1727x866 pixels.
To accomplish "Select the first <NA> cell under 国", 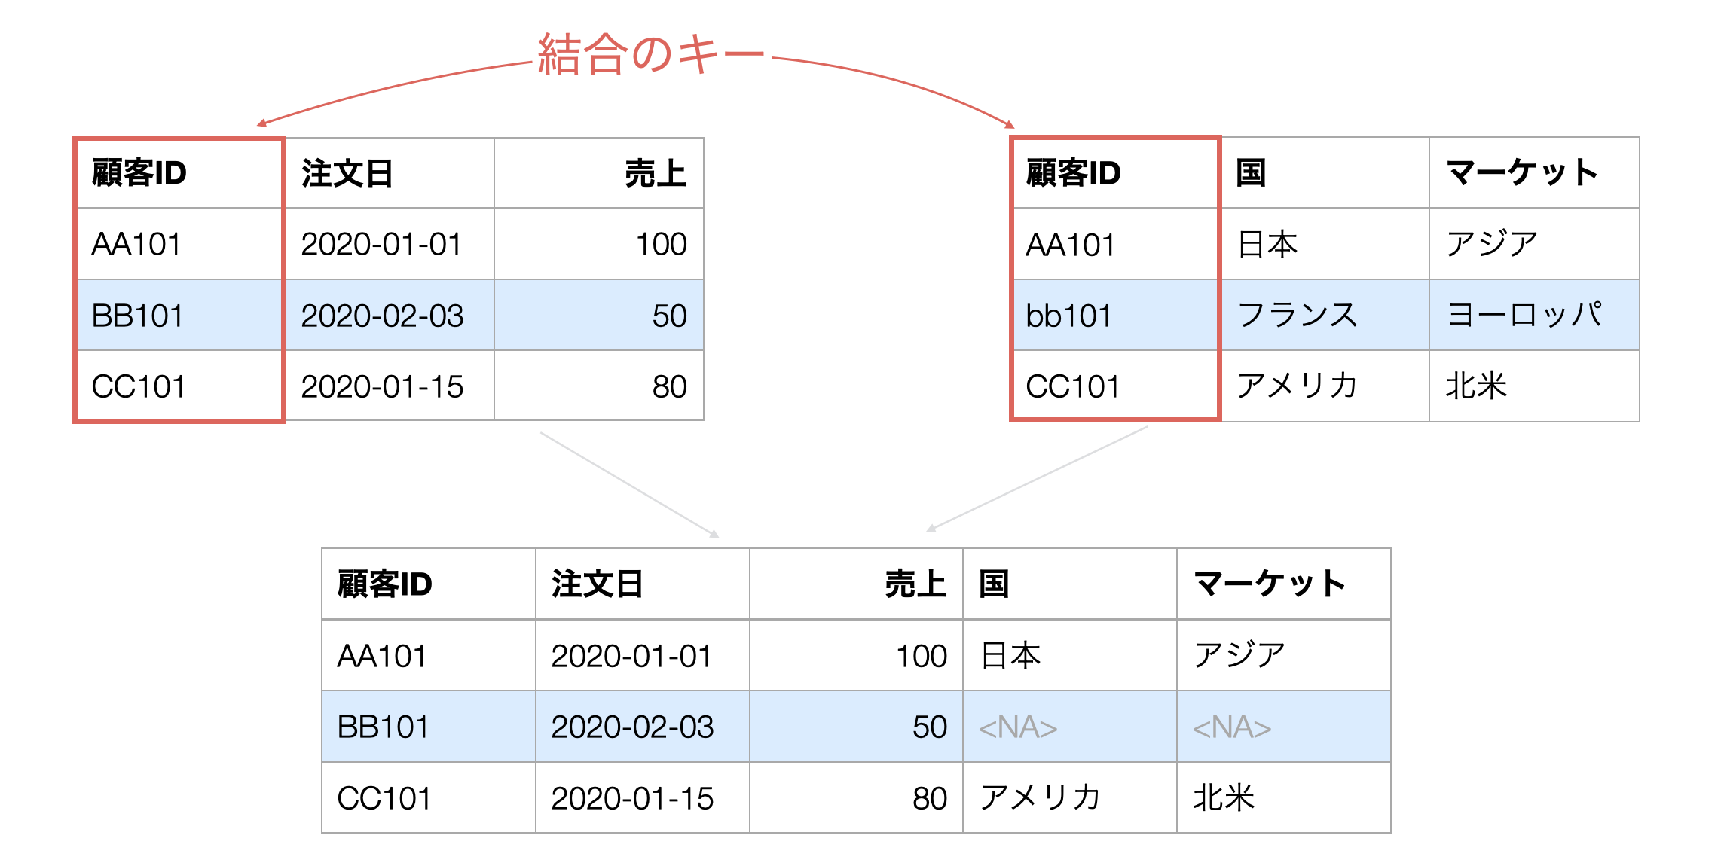I will (1070, 727).
